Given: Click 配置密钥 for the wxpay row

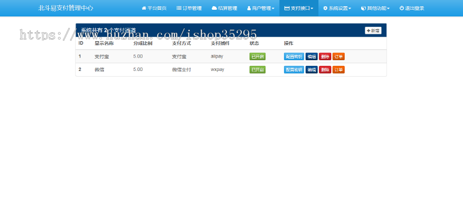Looking at the screenshot, I should [294, 69].
